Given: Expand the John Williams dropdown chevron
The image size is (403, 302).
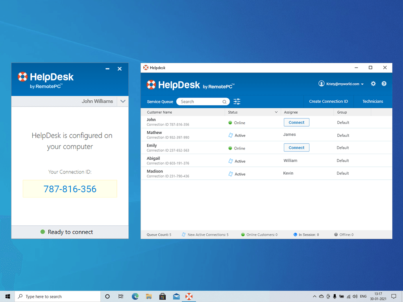Looking at the screenshot, I should (x=123, y=101).
